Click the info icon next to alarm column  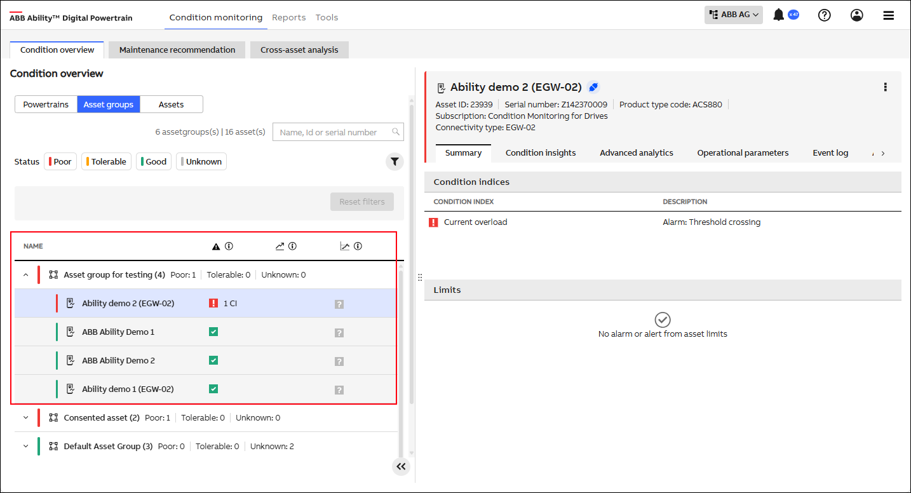click(229, 246)
